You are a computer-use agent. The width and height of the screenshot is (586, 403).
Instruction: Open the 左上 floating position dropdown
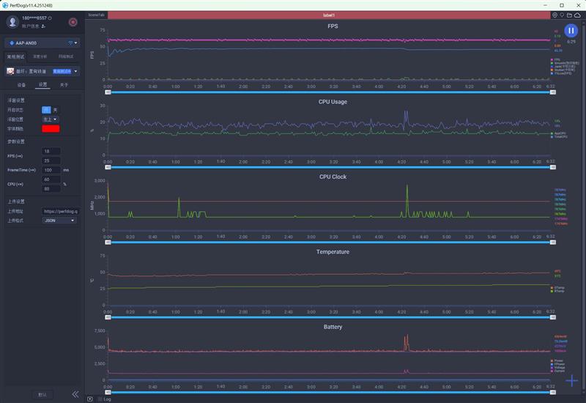51,119
